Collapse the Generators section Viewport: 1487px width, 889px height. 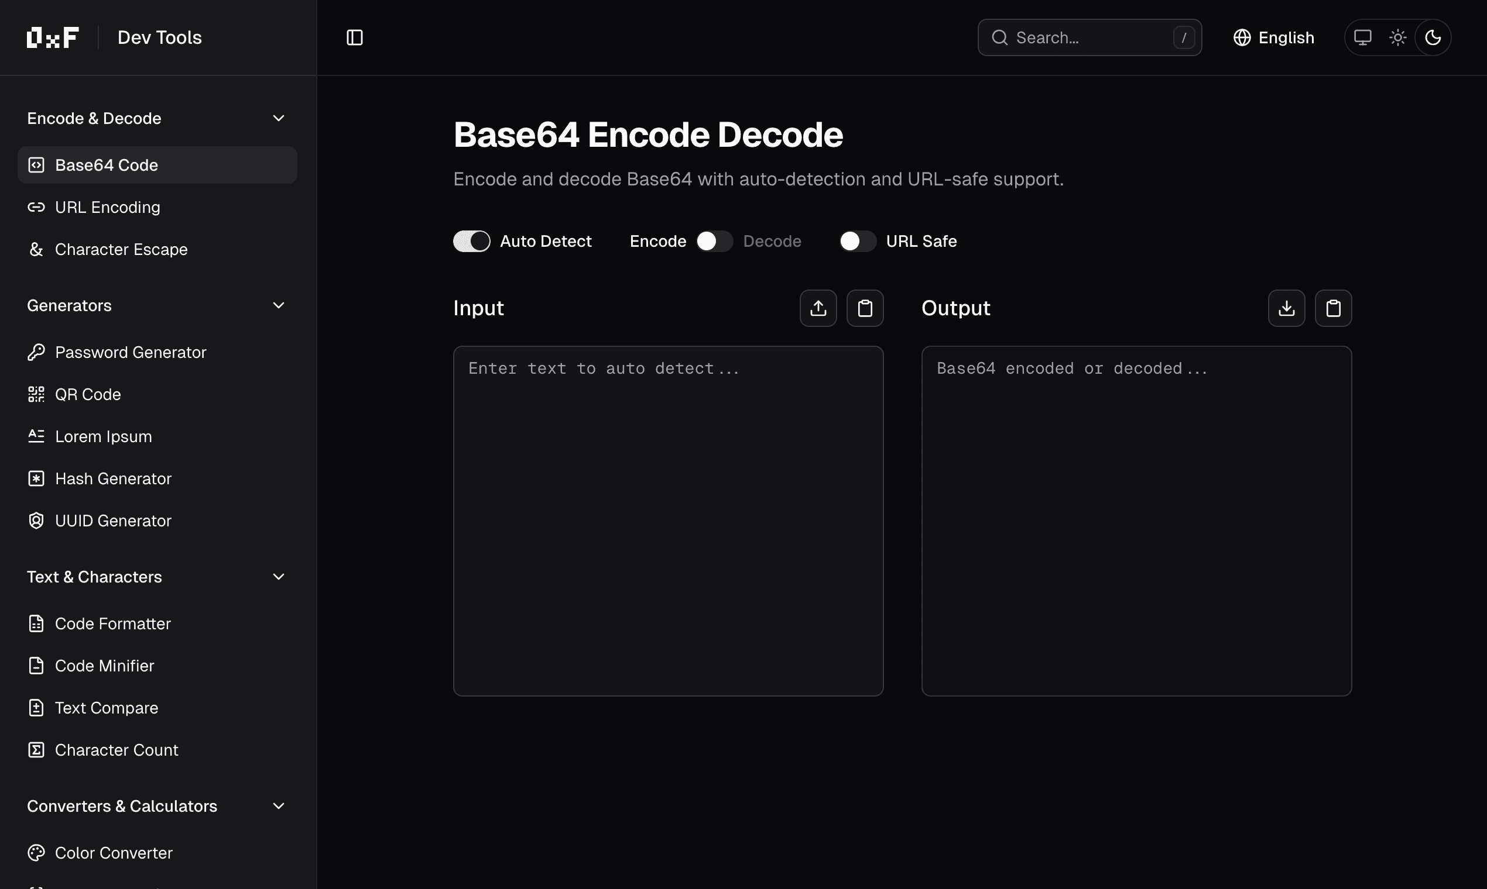(278, 305)
